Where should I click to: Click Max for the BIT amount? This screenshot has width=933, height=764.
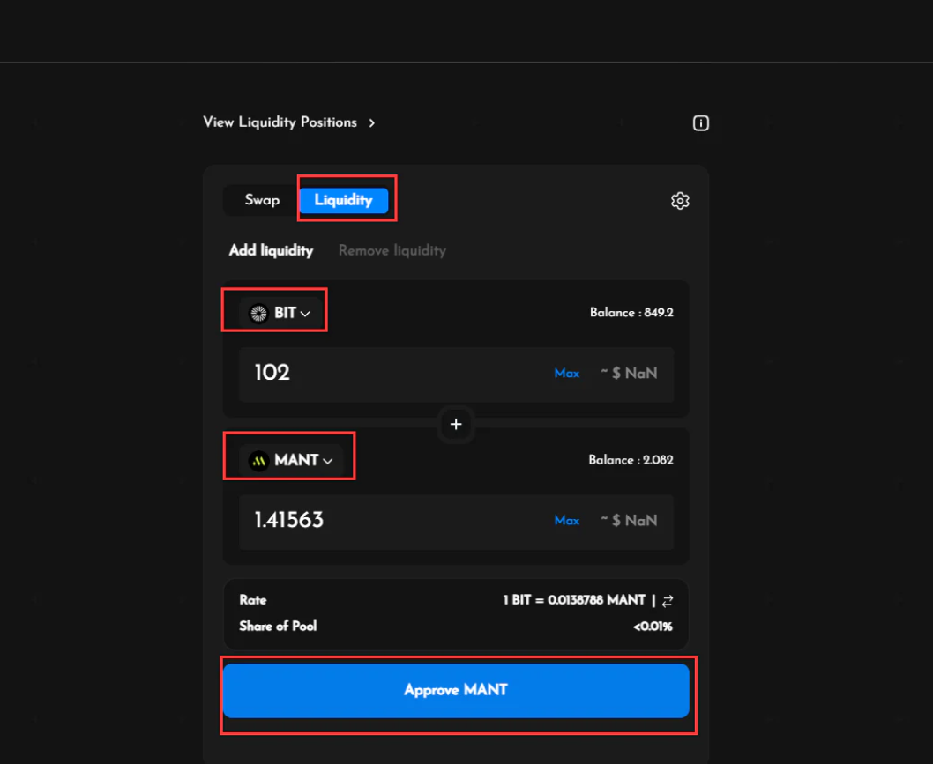(x=566, y=374)
